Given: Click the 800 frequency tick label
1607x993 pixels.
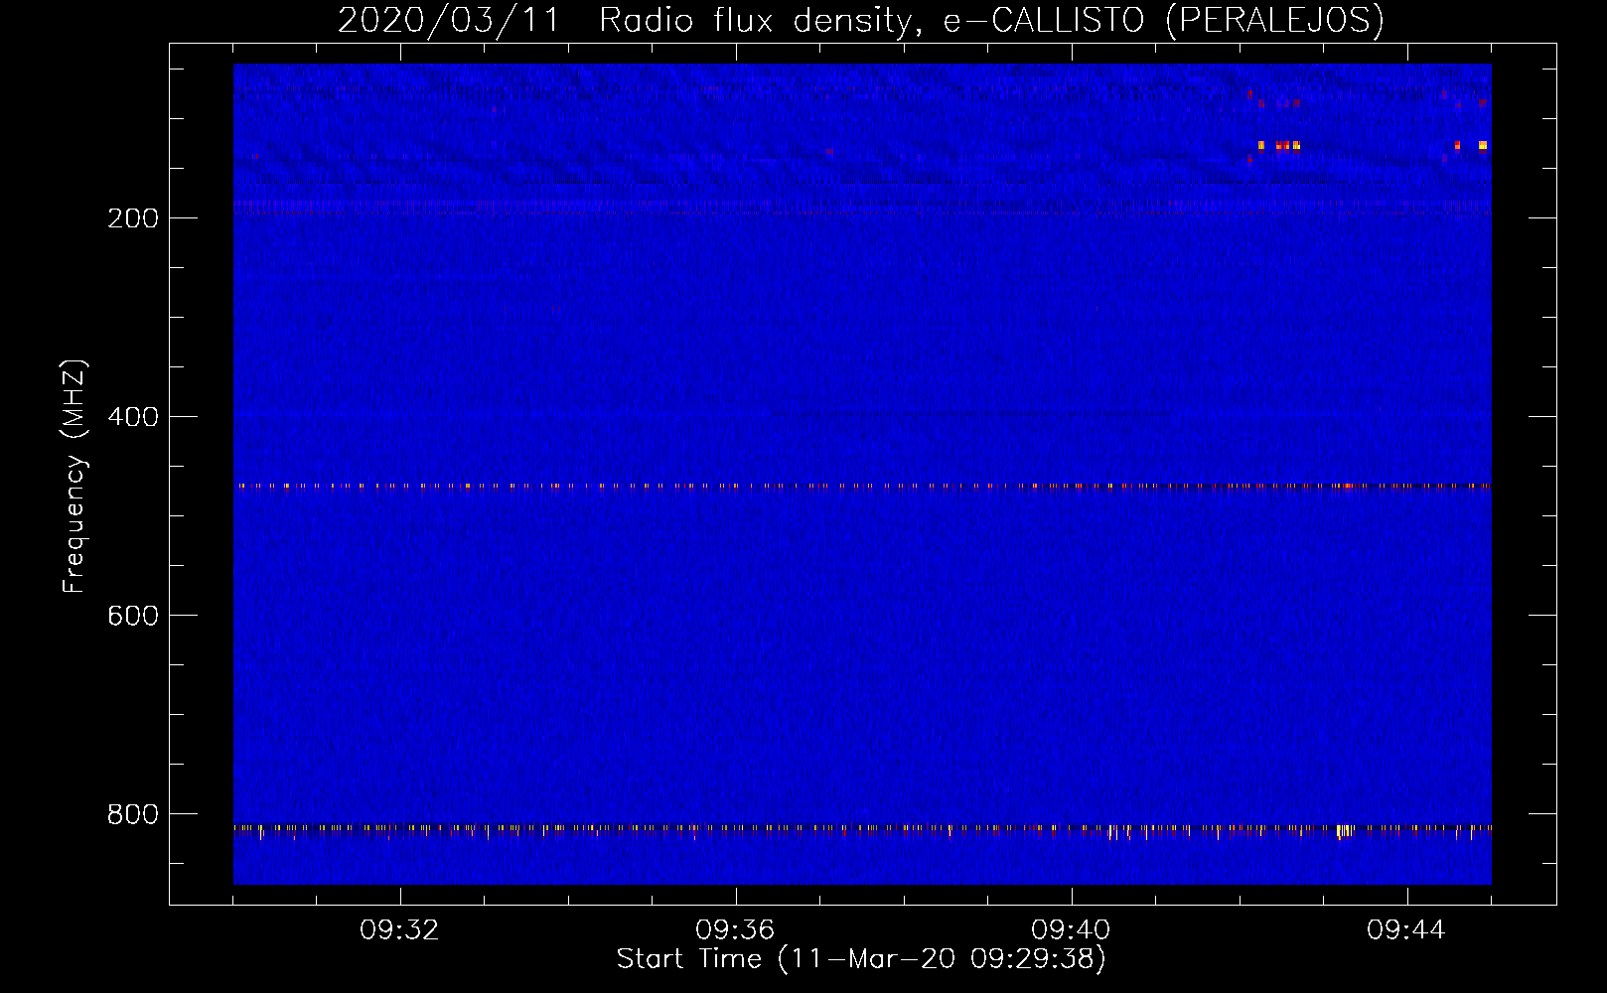Looking at the screenshot, I should click(133, 814).
